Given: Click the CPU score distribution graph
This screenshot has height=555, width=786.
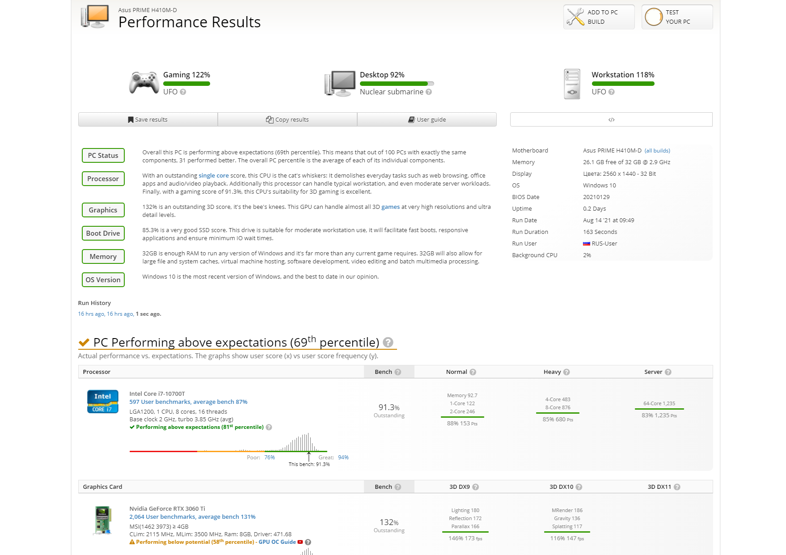Looking at the screenshot, I should 228,443.
